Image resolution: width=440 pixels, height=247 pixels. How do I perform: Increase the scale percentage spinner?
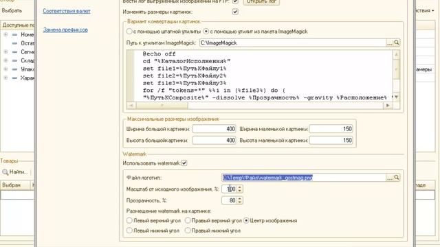240,187
